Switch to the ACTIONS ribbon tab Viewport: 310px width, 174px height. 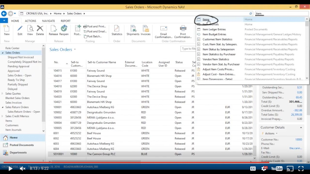[x=30, y=21]
